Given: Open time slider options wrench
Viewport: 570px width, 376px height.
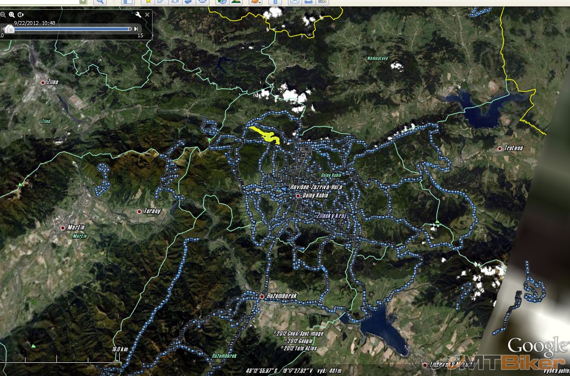Looking at the screenshot, I should pyautogui.click(x=138, y=15).
